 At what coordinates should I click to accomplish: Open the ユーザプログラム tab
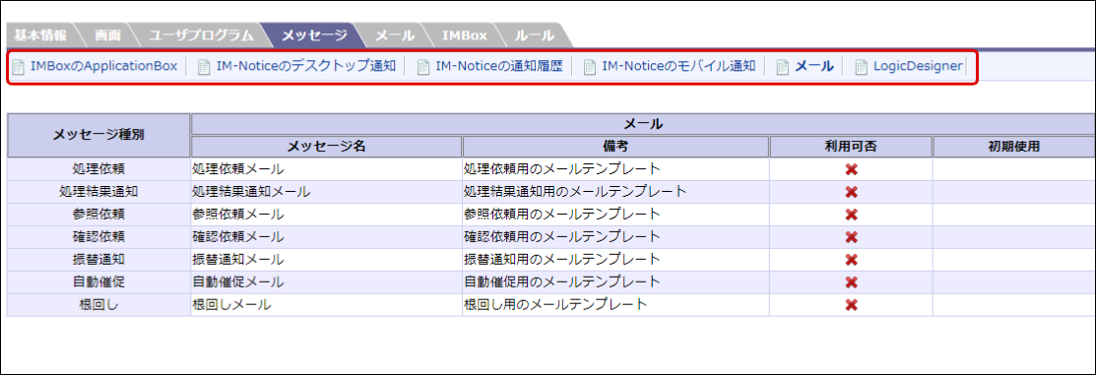click(201, 34)
